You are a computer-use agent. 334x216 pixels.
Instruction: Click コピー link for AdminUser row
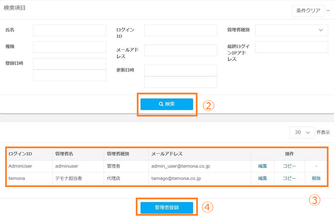pos(289,166)
